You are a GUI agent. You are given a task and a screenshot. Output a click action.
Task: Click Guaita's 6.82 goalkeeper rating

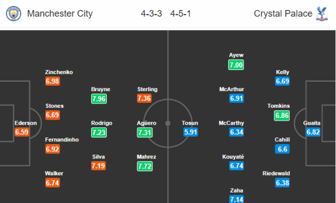coord(313,132)
